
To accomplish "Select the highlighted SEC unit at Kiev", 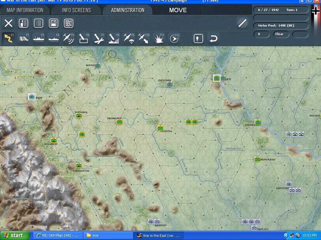I will tap(217, 78).
